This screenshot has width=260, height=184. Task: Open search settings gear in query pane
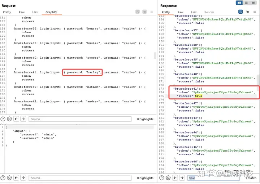coord(9,119)
